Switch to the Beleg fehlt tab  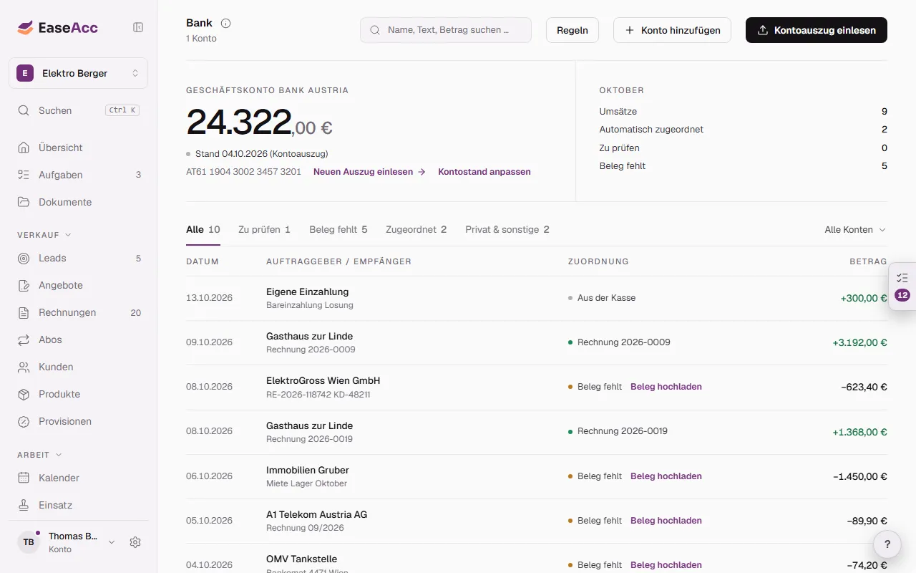338,230
